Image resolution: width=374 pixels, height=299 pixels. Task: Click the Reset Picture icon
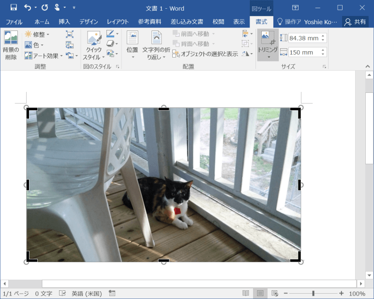coord(70,56)
